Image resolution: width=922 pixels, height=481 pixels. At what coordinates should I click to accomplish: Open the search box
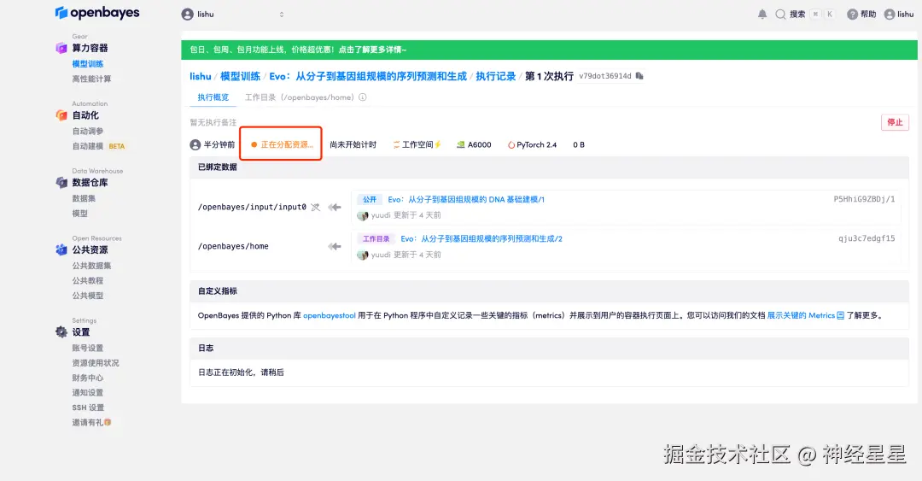click(804, 15)
